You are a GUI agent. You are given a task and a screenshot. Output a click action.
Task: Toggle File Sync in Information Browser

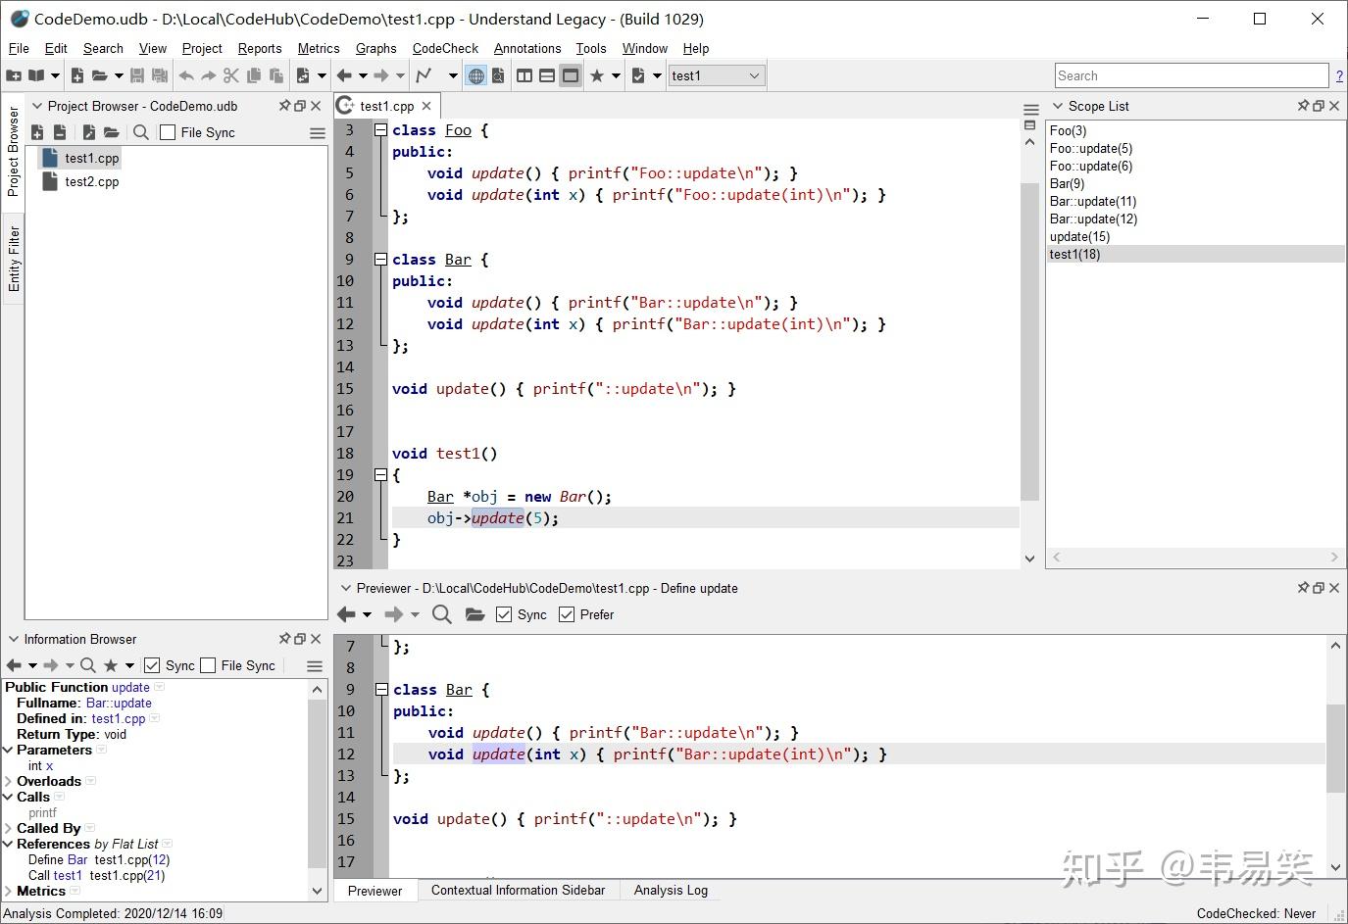pyautogui.click(x=208, y=665)
